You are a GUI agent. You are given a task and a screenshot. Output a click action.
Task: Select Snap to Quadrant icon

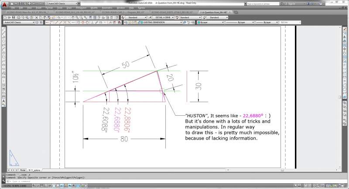(x=83, y=22)
